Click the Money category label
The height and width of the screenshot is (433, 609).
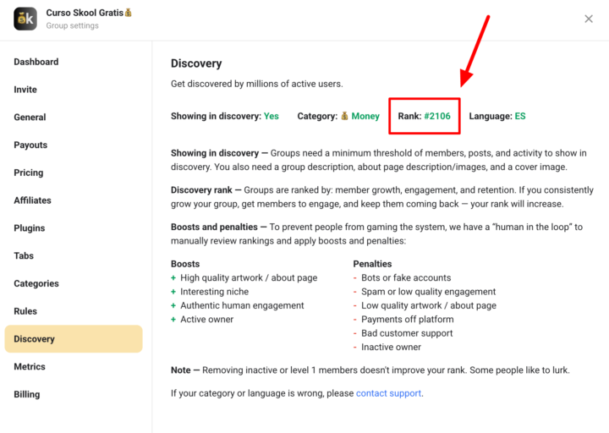(365, 116)
